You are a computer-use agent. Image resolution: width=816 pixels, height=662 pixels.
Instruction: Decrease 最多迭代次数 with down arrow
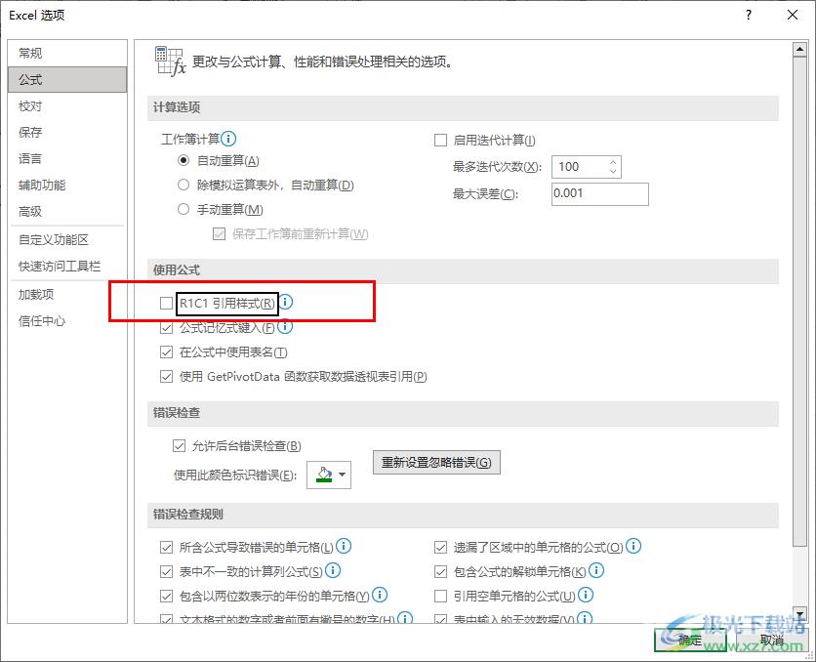click(613, 171)
